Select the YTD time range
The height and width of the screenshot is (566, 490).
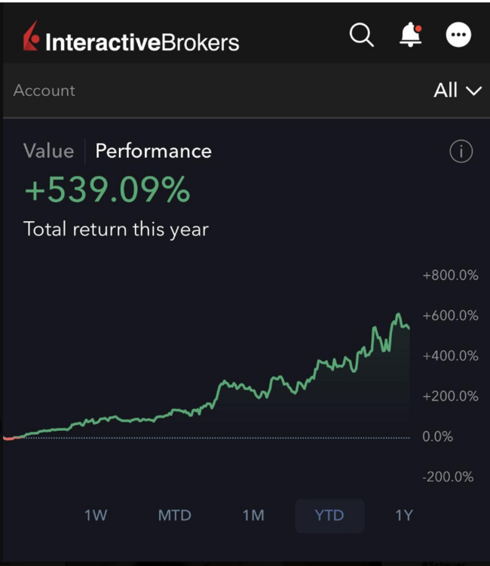coord(329,516)
